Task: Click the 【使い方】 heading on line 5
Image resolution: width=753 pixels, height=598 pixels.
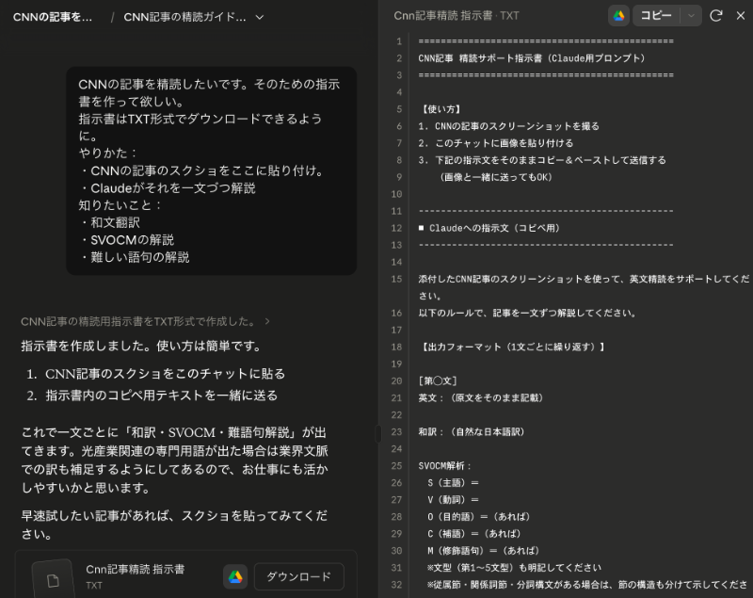Action: tap(441, 109)
